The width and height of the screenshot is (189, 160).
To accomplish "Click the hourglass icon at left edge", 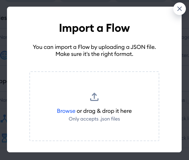I will pos(4,138).
